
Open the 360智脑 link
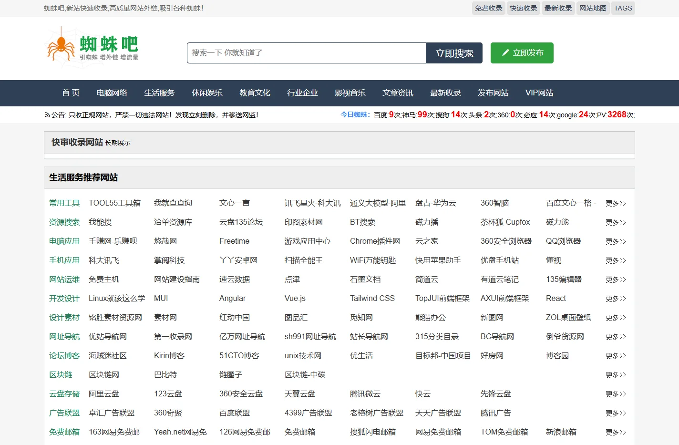[x=494, y=203]
